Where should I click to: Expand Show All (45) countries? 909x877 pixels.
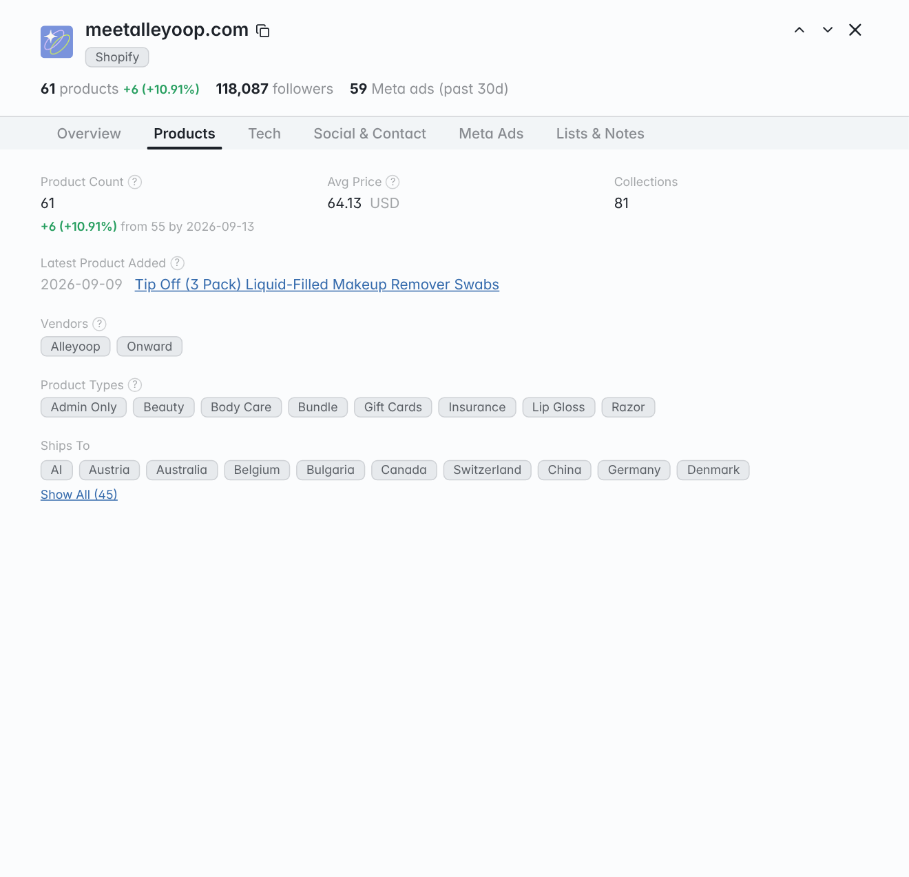(79, 495)
